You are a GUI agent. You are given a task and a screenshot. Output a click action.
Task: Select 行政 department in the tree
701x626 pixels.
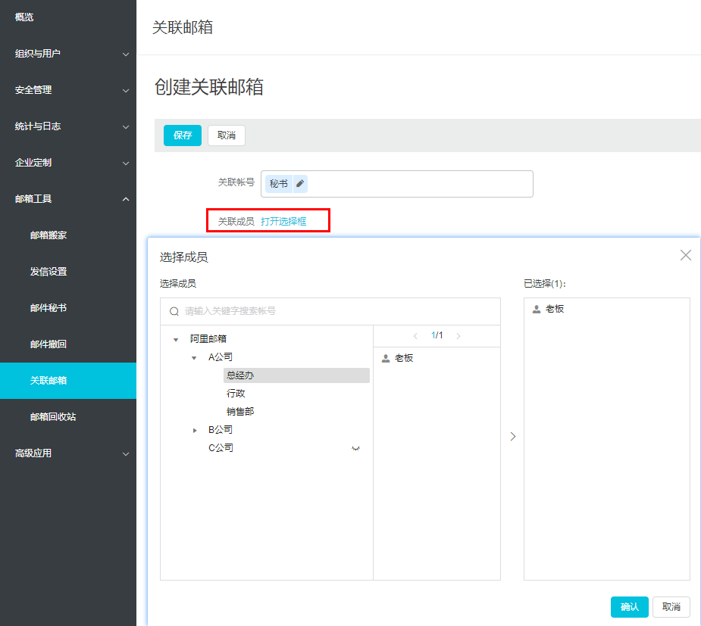click(236, 394)
